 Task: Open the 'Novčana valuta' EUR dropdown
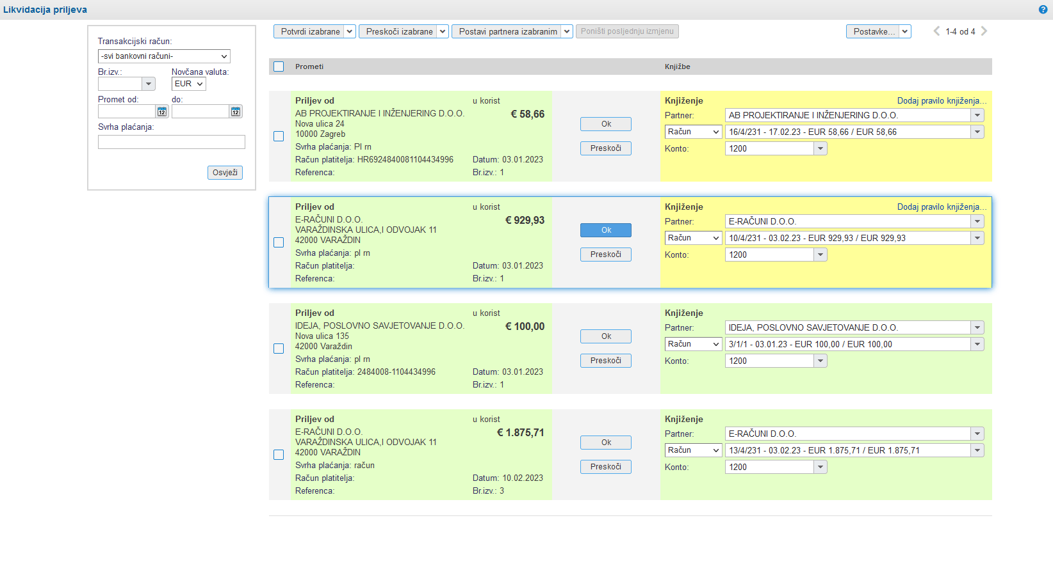188,84
